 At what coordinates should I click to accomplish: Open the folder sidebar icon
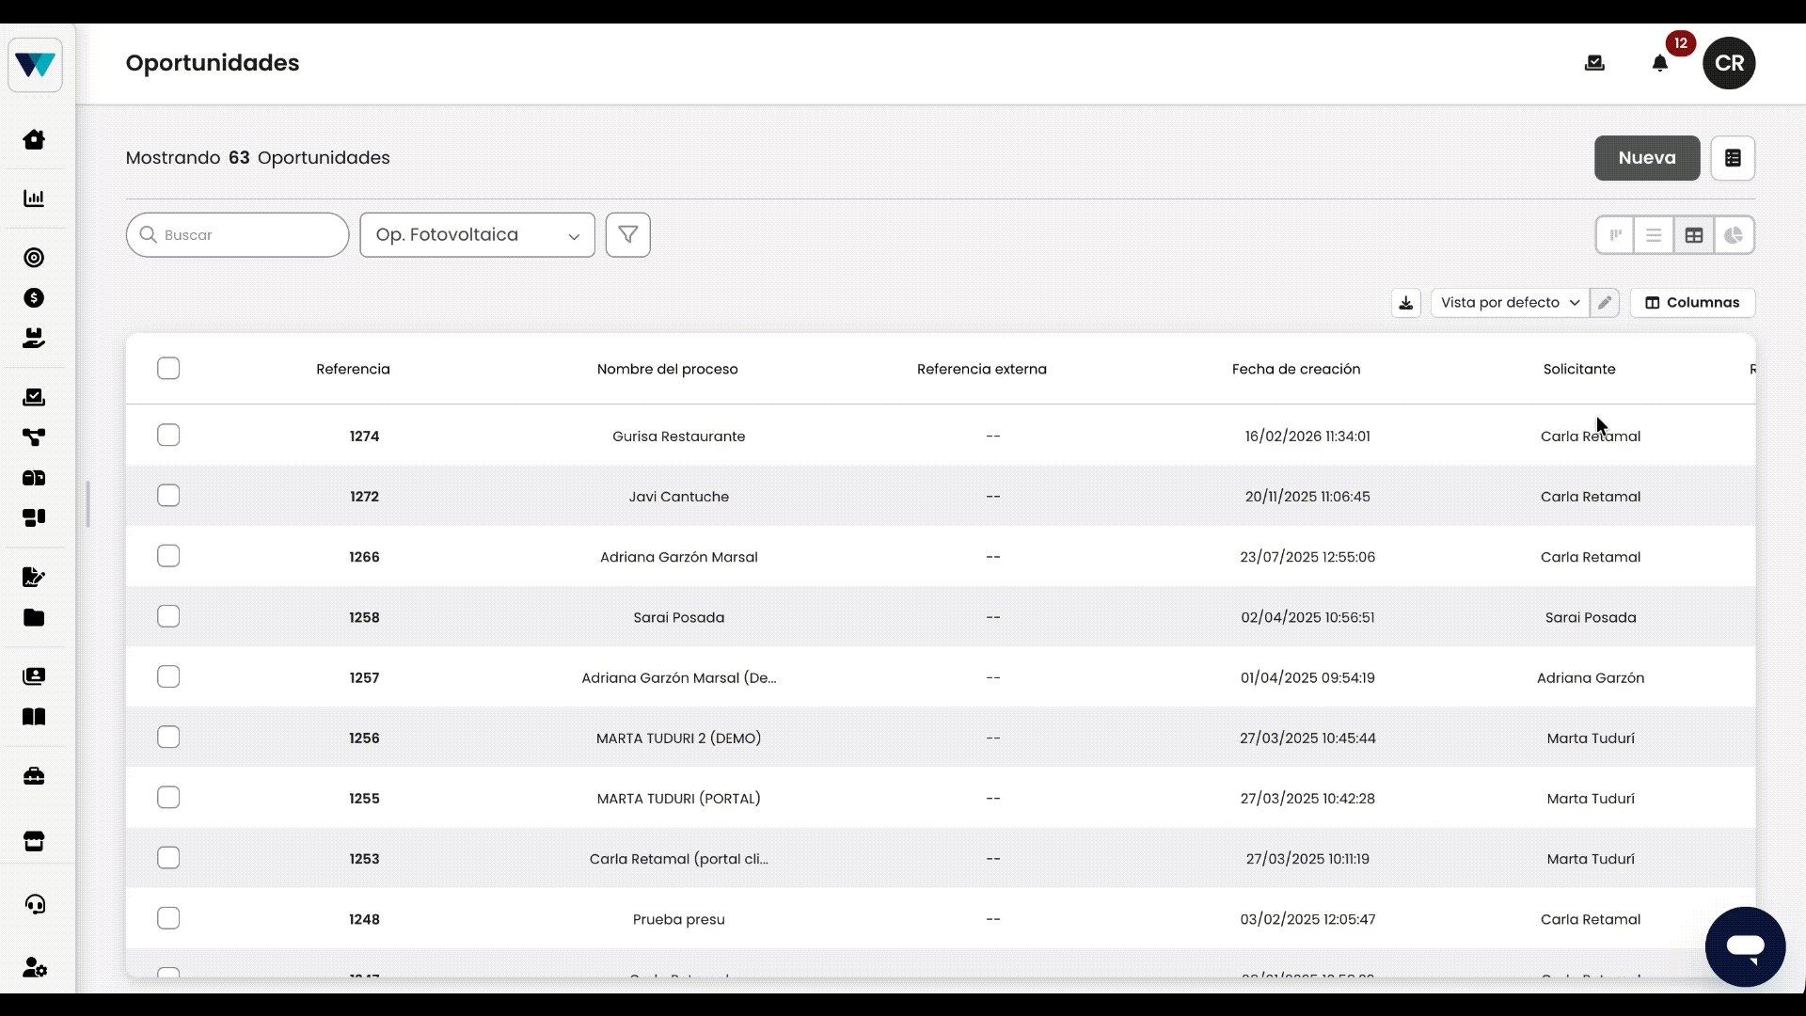point(34,617)
